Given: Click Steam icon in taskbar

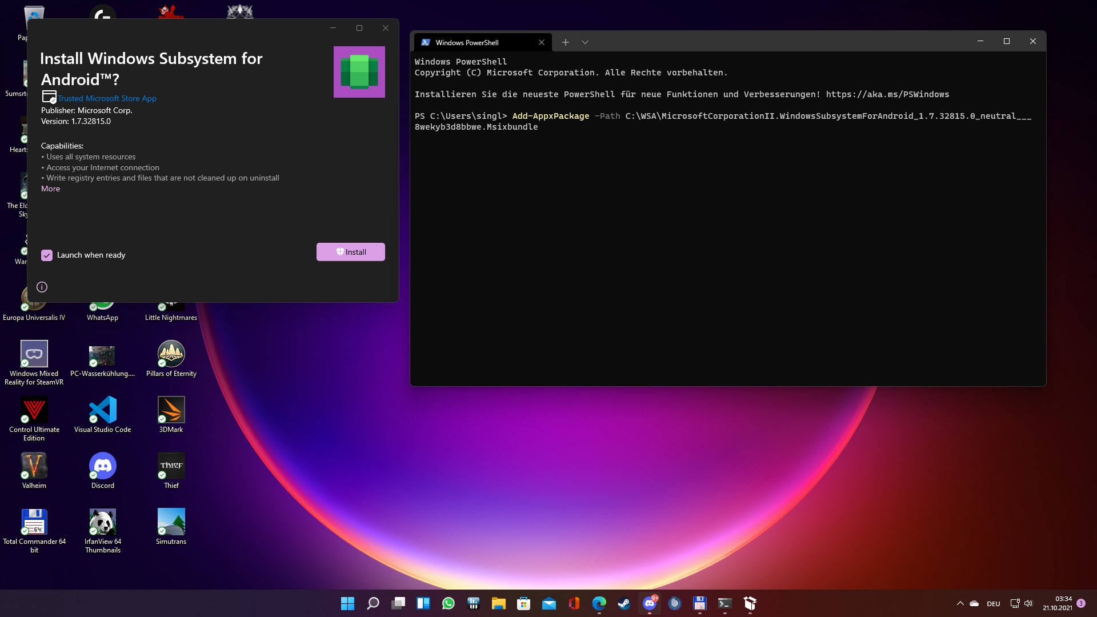Looking at the screenshot, I should click(x=624, y=603).
